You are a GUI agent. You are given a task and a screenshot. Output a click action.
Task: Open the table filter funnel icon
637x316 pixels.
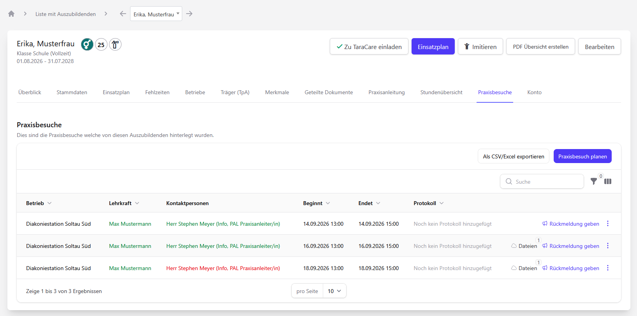point(594,181)
